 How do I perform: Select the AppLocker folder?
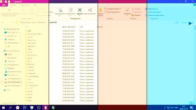point(31,40)
